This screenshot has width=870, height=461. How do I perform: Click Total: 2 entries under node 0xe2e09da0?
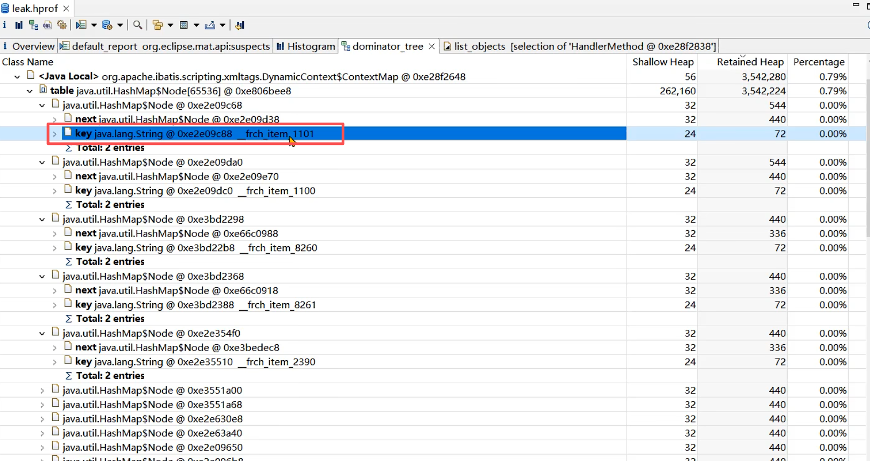pyautogui.click(x=110, y=205)
